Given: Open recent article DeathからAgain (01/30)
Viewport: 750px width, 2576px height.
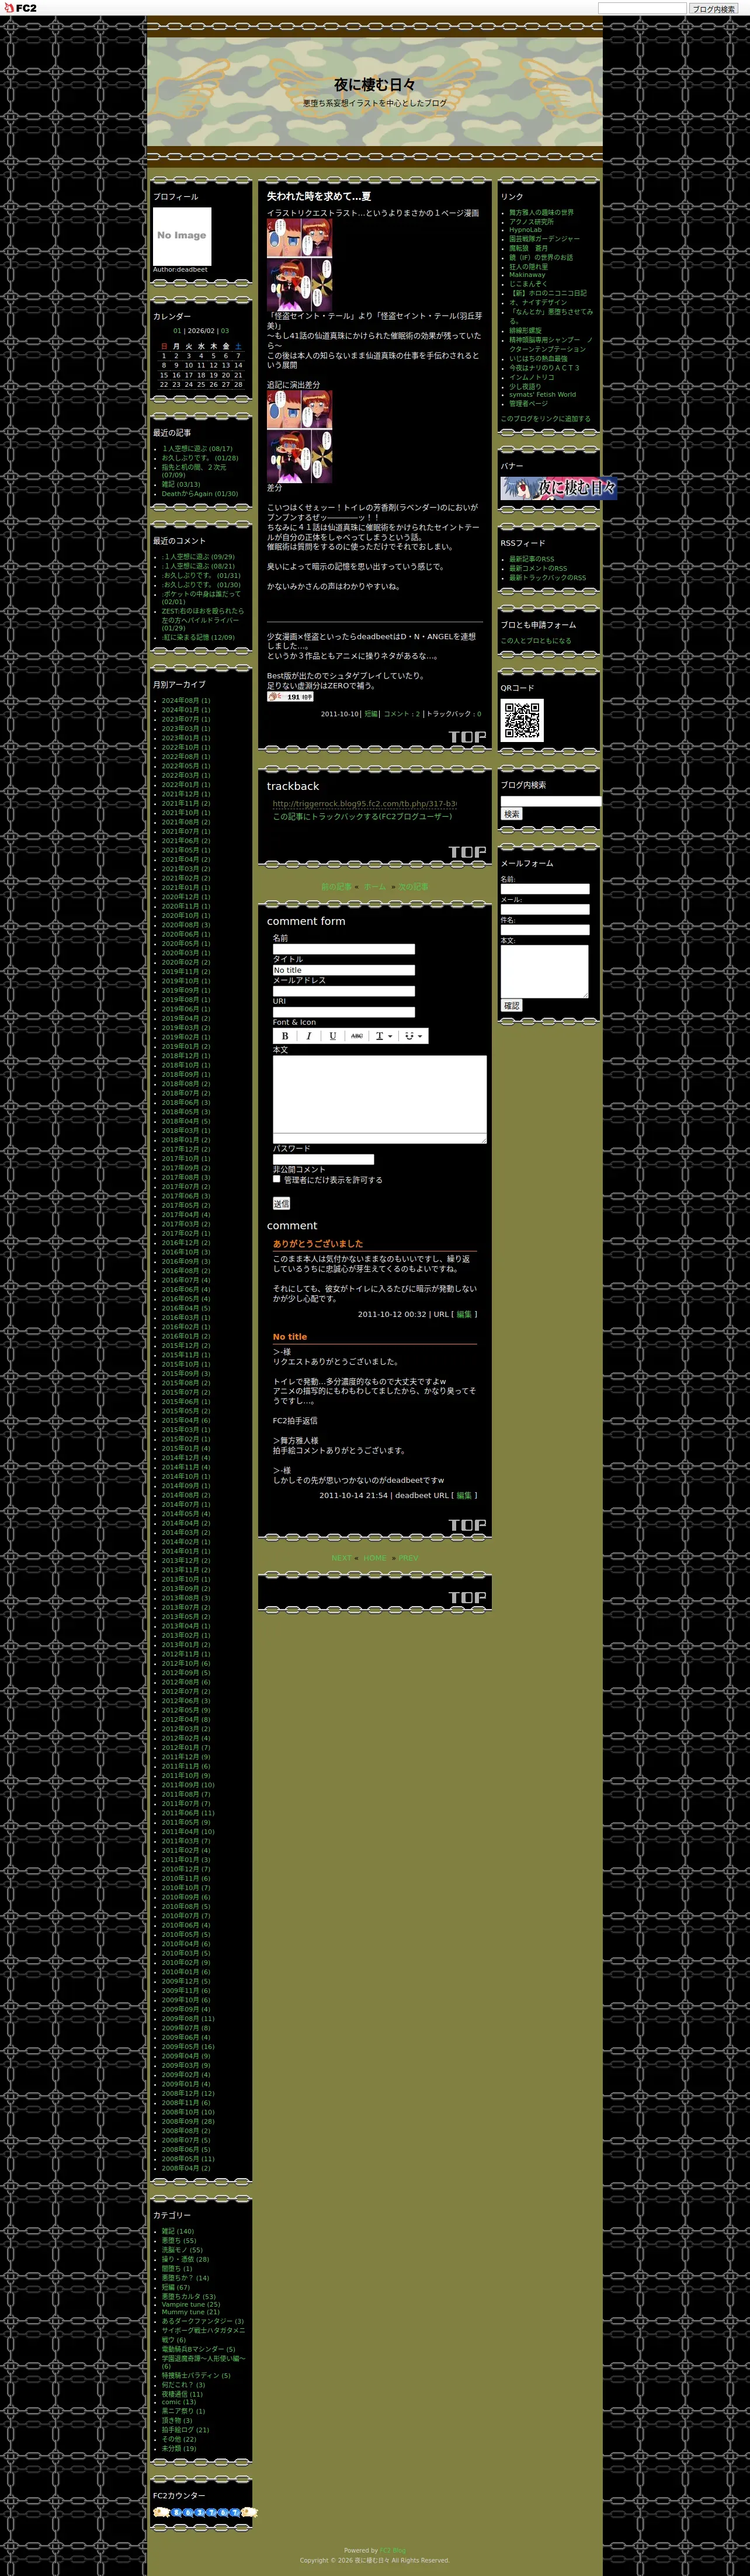Looking at the screenshot, I should (200, 494).
